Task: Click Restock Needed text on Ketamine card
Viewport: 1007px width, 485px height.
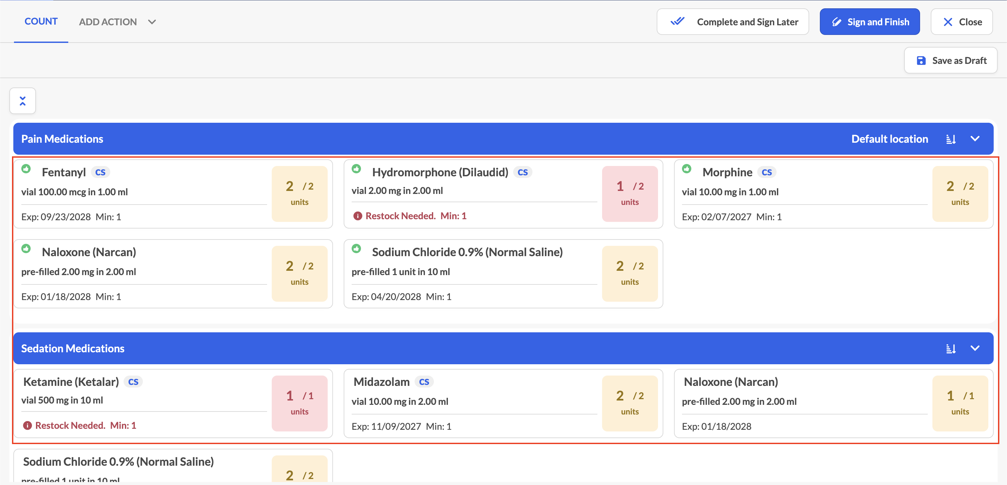Action: [70, 425]
